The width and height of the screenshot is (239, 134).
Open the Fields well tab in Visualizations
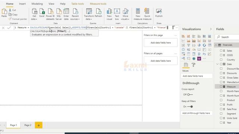(x=186, y=65)
